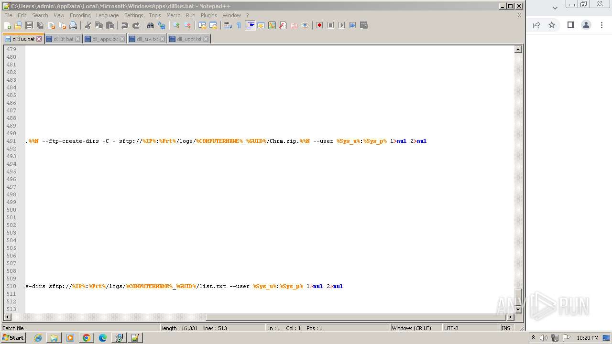The width and height of the screenshot is (612, 344).
Task: Open the View menu
Action: click(59, 15)
